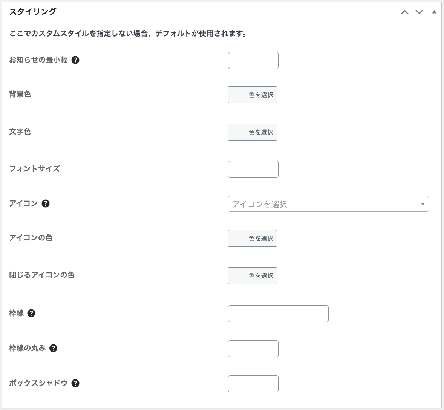Move スタイリング panel up with arrow
Viewport: 444px width, 410px height.
[x=405, y=12]
